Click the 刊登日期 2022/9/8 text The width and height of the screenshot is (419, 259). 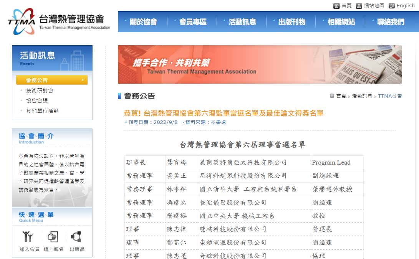point(153,122)
